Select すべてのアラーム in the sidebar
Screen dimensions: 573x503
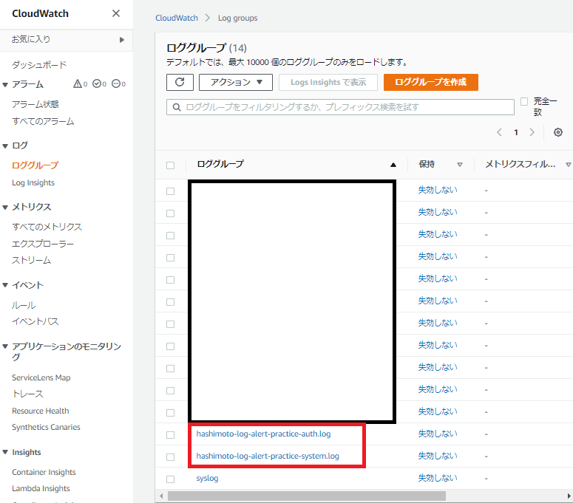pos(43,121)
